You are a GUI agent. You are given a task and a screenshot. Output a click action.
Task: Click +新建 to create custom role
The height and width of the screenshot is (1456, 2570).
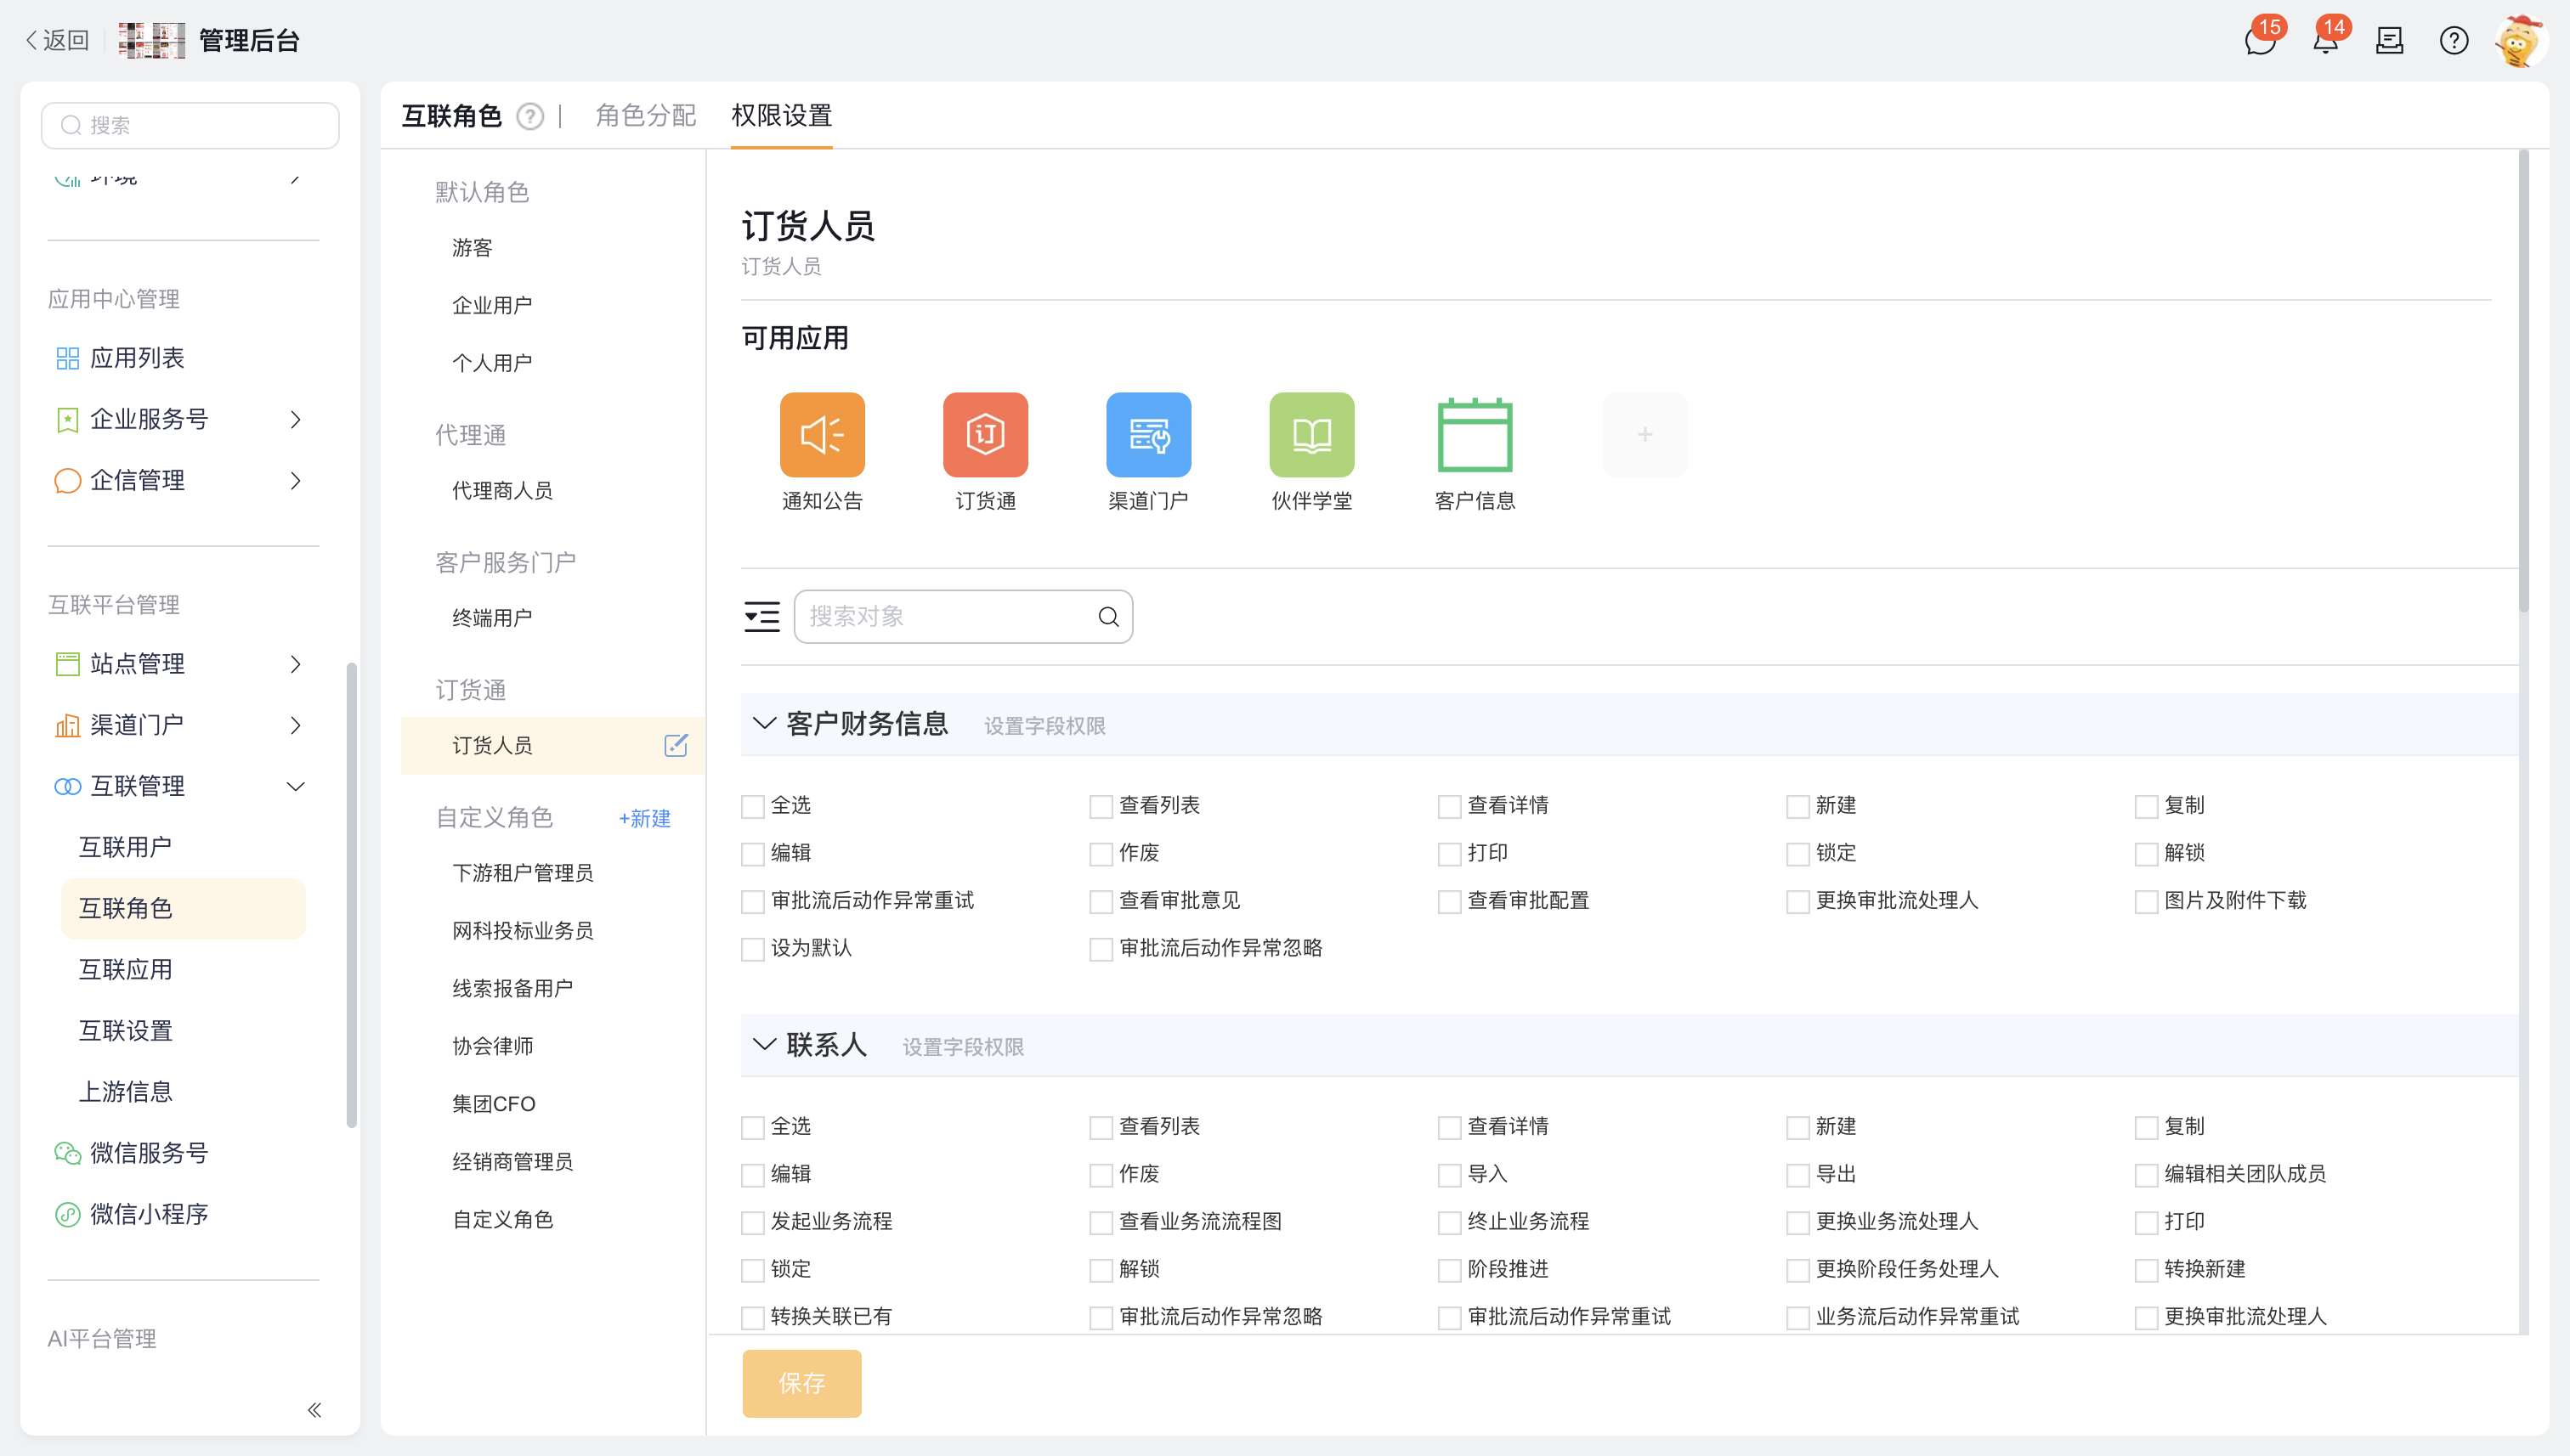point(644,818)
